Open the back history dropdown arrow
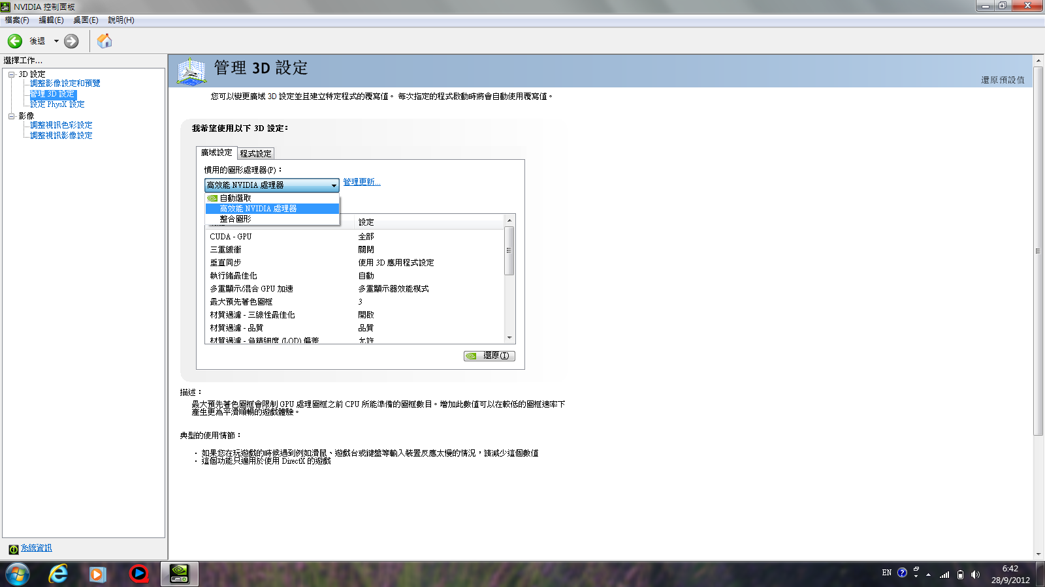The width and height of the screenshot is (1045, 587). tap(56, 41)
